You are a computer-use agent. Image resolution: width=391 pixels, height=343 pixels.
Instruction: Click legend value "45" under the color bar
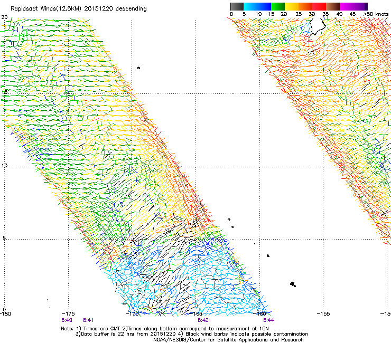tap(352, 14)
